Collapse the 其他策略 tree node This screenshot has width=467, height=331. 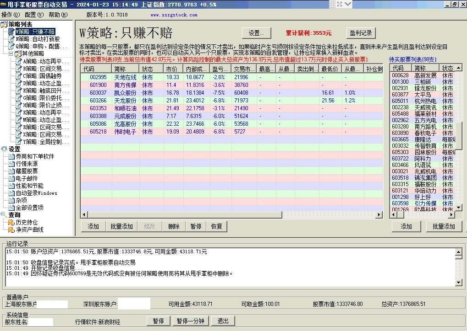pos(11,54)
